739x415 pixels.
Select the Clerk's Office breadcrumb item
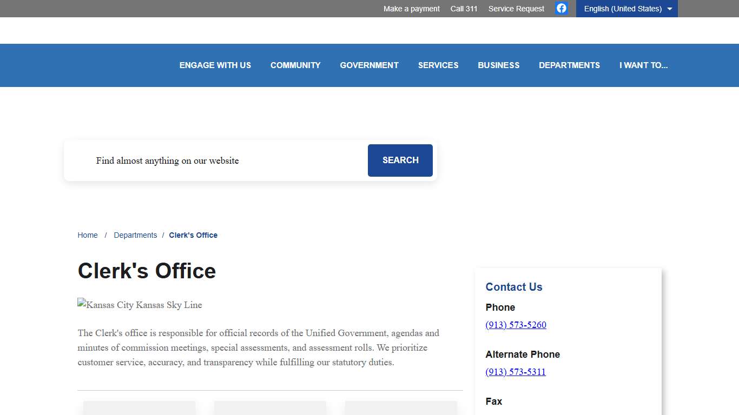click(x=193, y=235)
